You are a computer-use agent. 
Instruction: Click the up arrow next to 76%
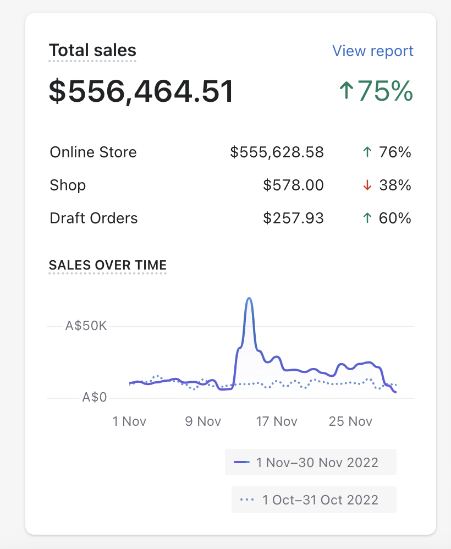367,152
